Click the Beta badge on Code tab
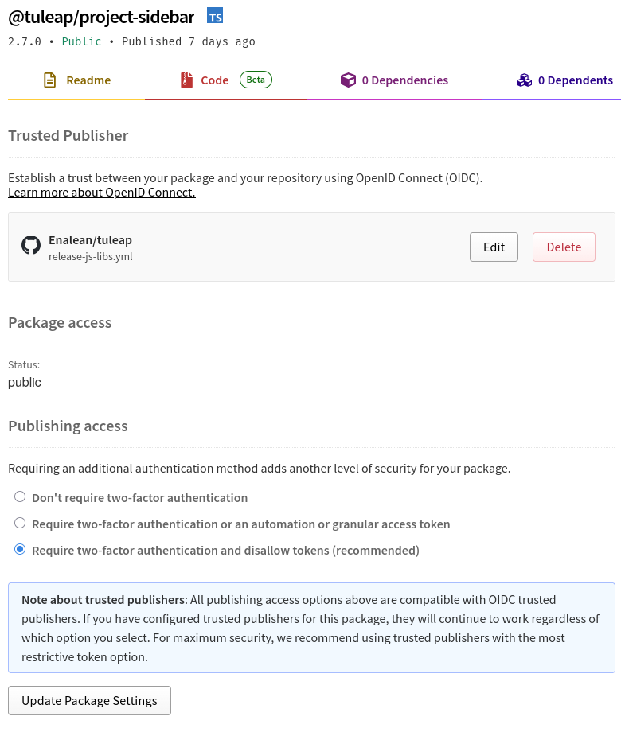This screenshot has height=732, width=621. tap(256, 80)
